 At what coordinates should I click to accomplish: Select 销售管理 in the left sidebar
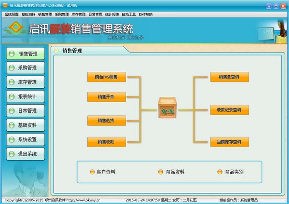pos(26,54)
